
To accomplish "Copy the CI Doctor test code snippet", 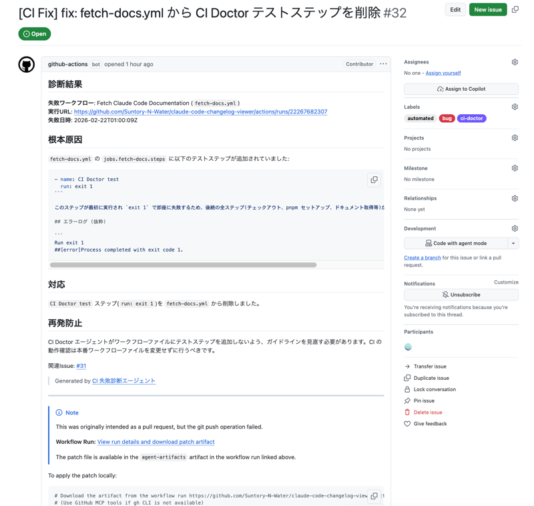I will 374,180.
